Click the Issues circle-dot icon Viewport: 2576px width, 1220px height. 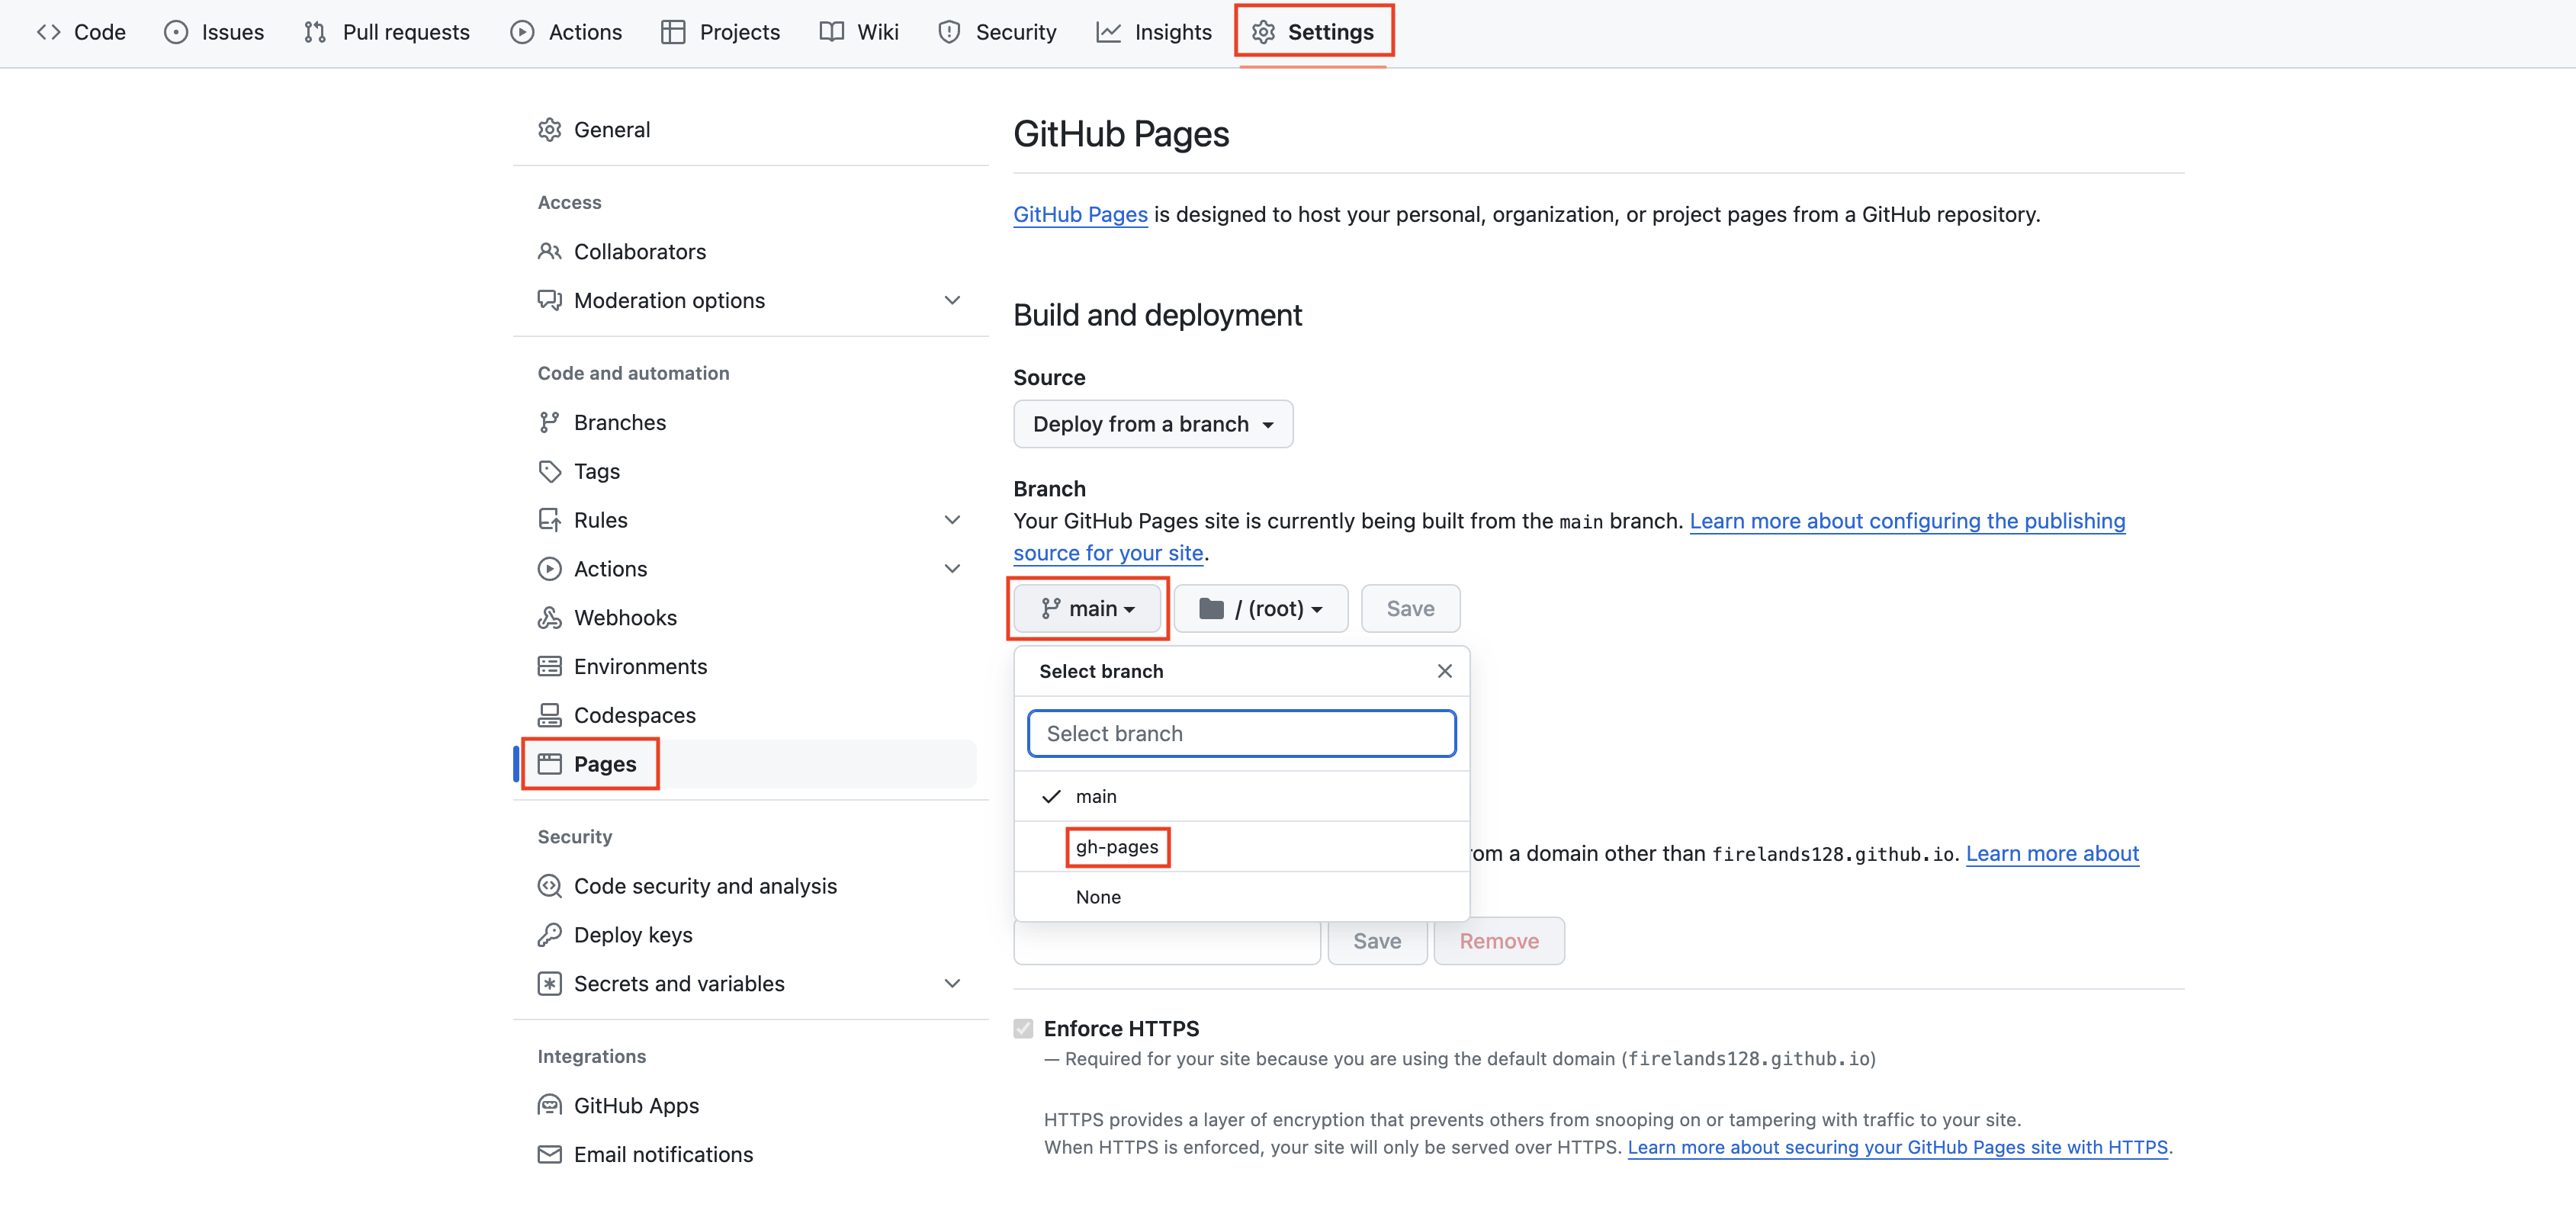[x=176, y=32]
